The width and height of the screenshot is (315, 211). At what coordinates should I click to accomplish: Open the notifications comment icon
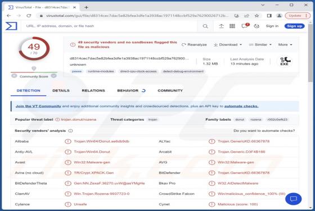coord(245,26)
